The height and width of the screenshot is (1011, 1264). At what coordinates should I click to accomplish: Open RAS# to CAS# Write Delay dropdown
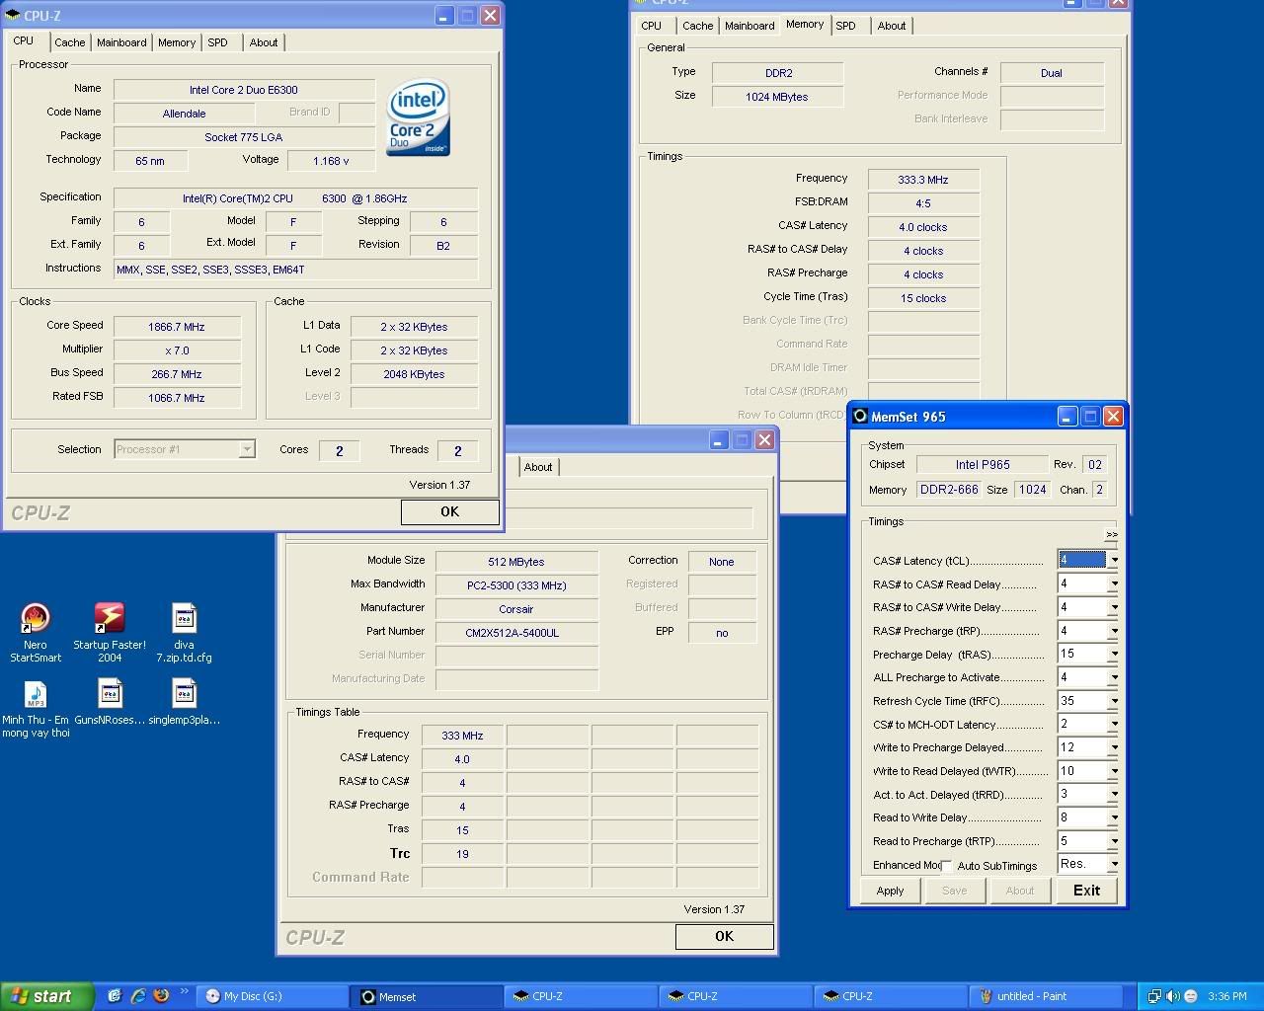point(1114,607)
